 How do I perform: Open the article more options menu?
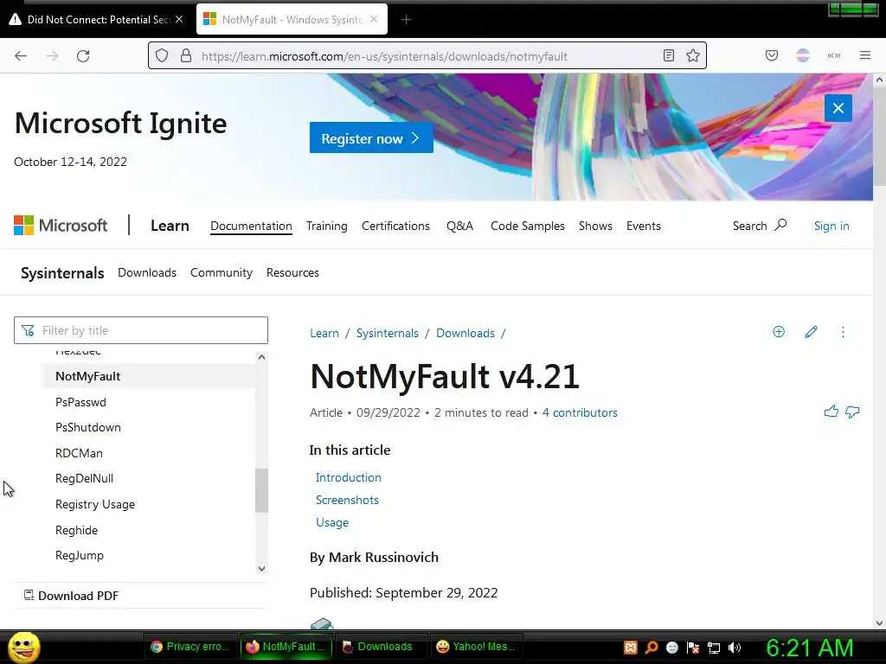tap(843, 332)
